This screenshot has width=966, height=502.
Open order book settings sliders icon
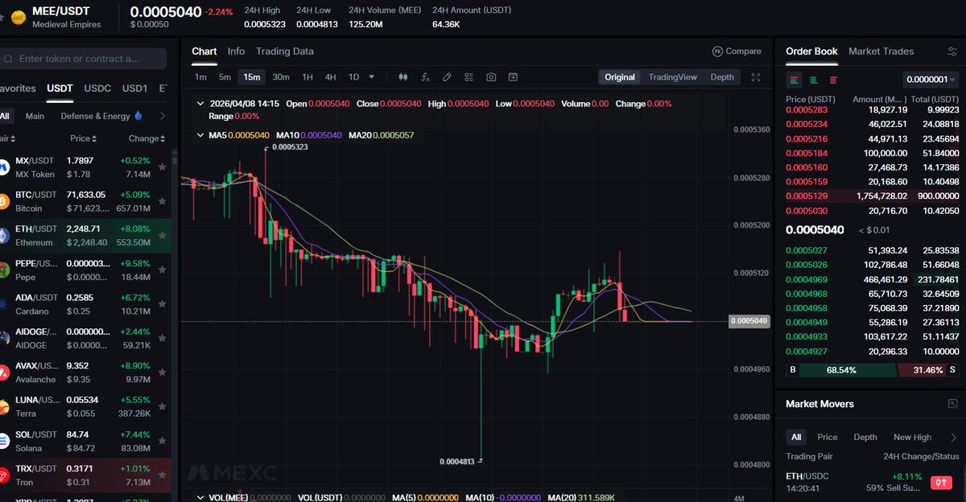coord(952,51)
